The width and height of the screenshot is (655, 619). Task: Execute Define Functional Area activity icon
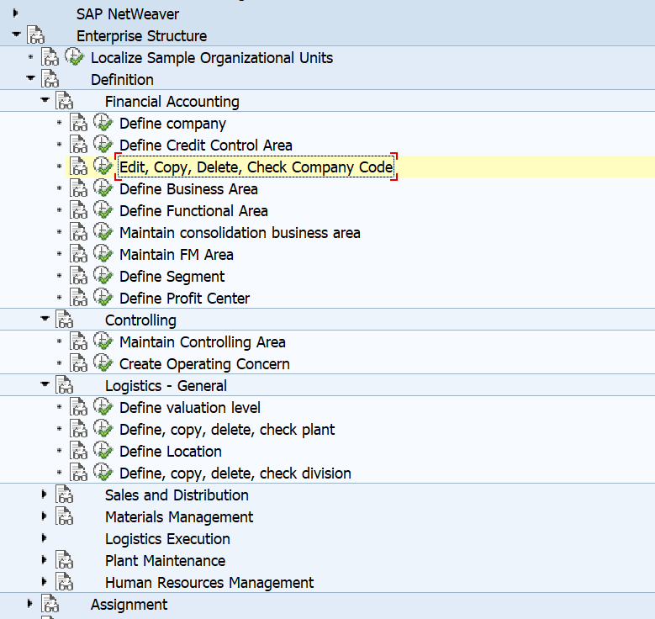[x=103, y=209]
